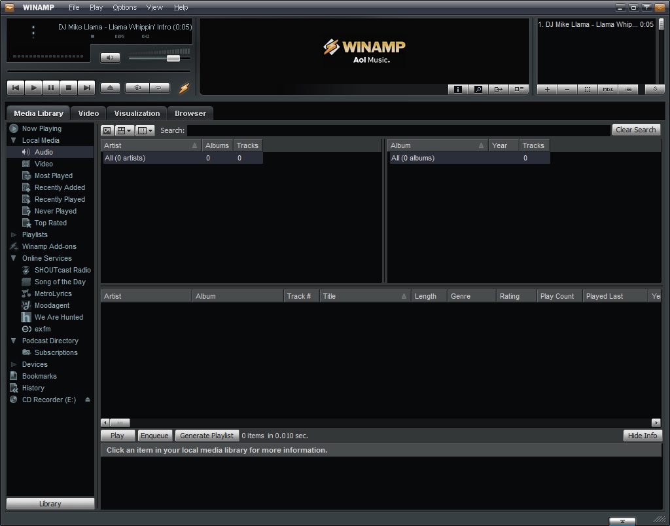Toggle repeat playback mode

[159, 88]
